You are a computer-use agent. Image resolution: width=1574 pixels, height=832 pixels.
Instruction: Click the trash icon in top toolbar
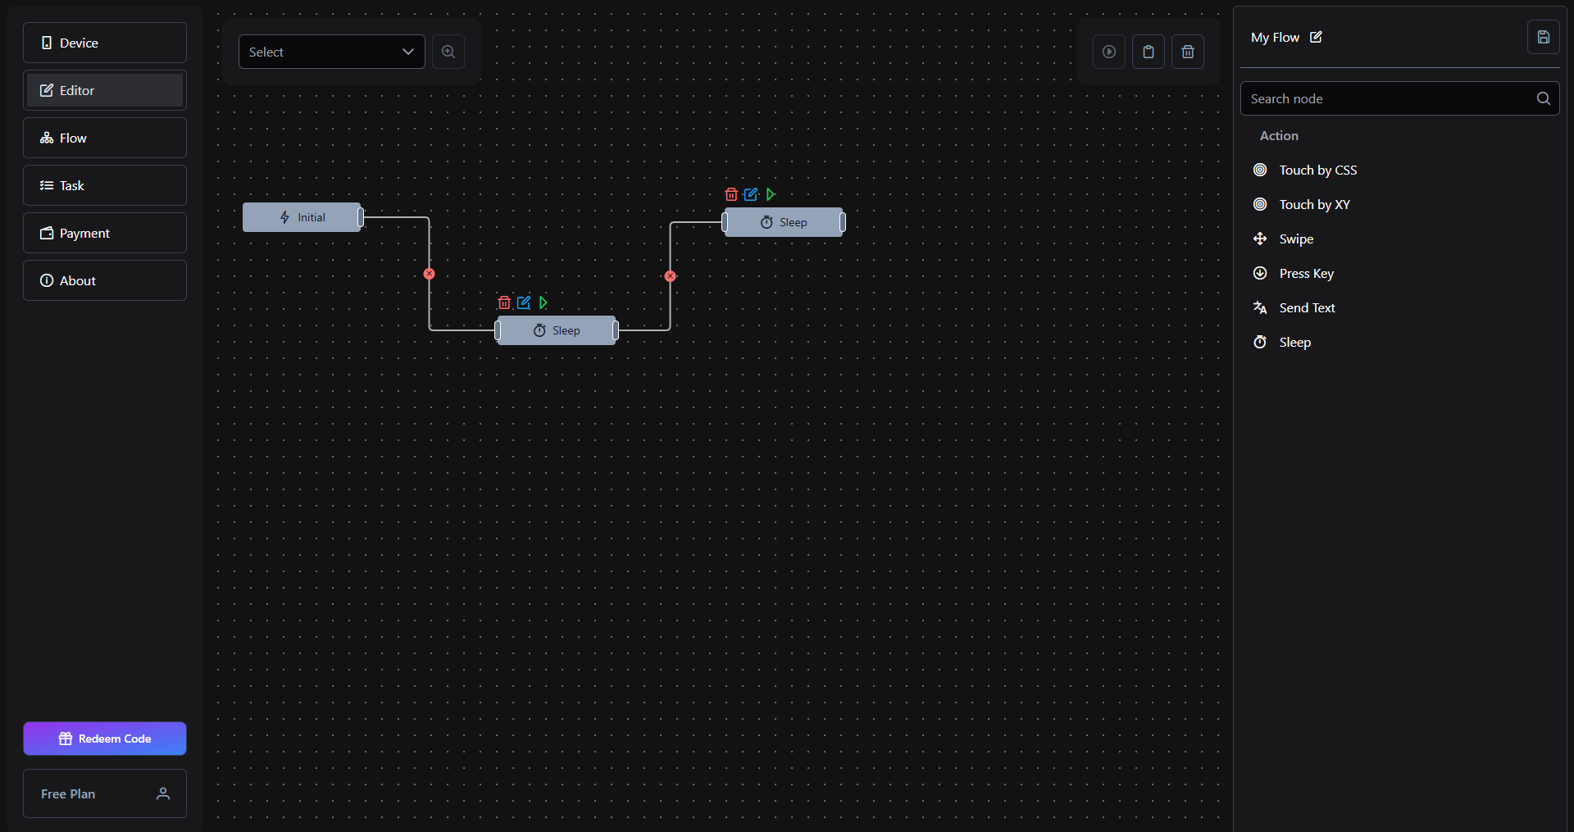tap(1188, 52)
